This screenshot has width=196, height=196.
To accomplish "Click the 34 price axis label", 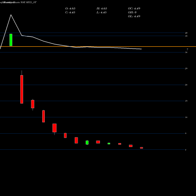I will (x=186, y=53).
